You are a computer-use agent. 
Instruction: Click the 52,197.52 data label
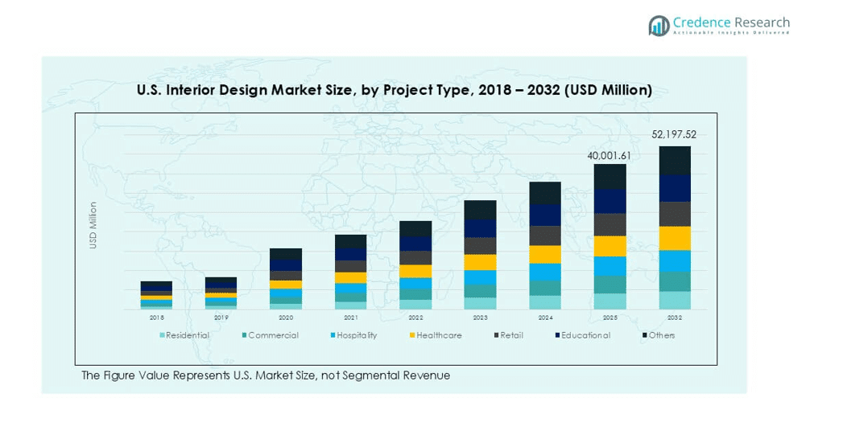(x=674, y=134)
